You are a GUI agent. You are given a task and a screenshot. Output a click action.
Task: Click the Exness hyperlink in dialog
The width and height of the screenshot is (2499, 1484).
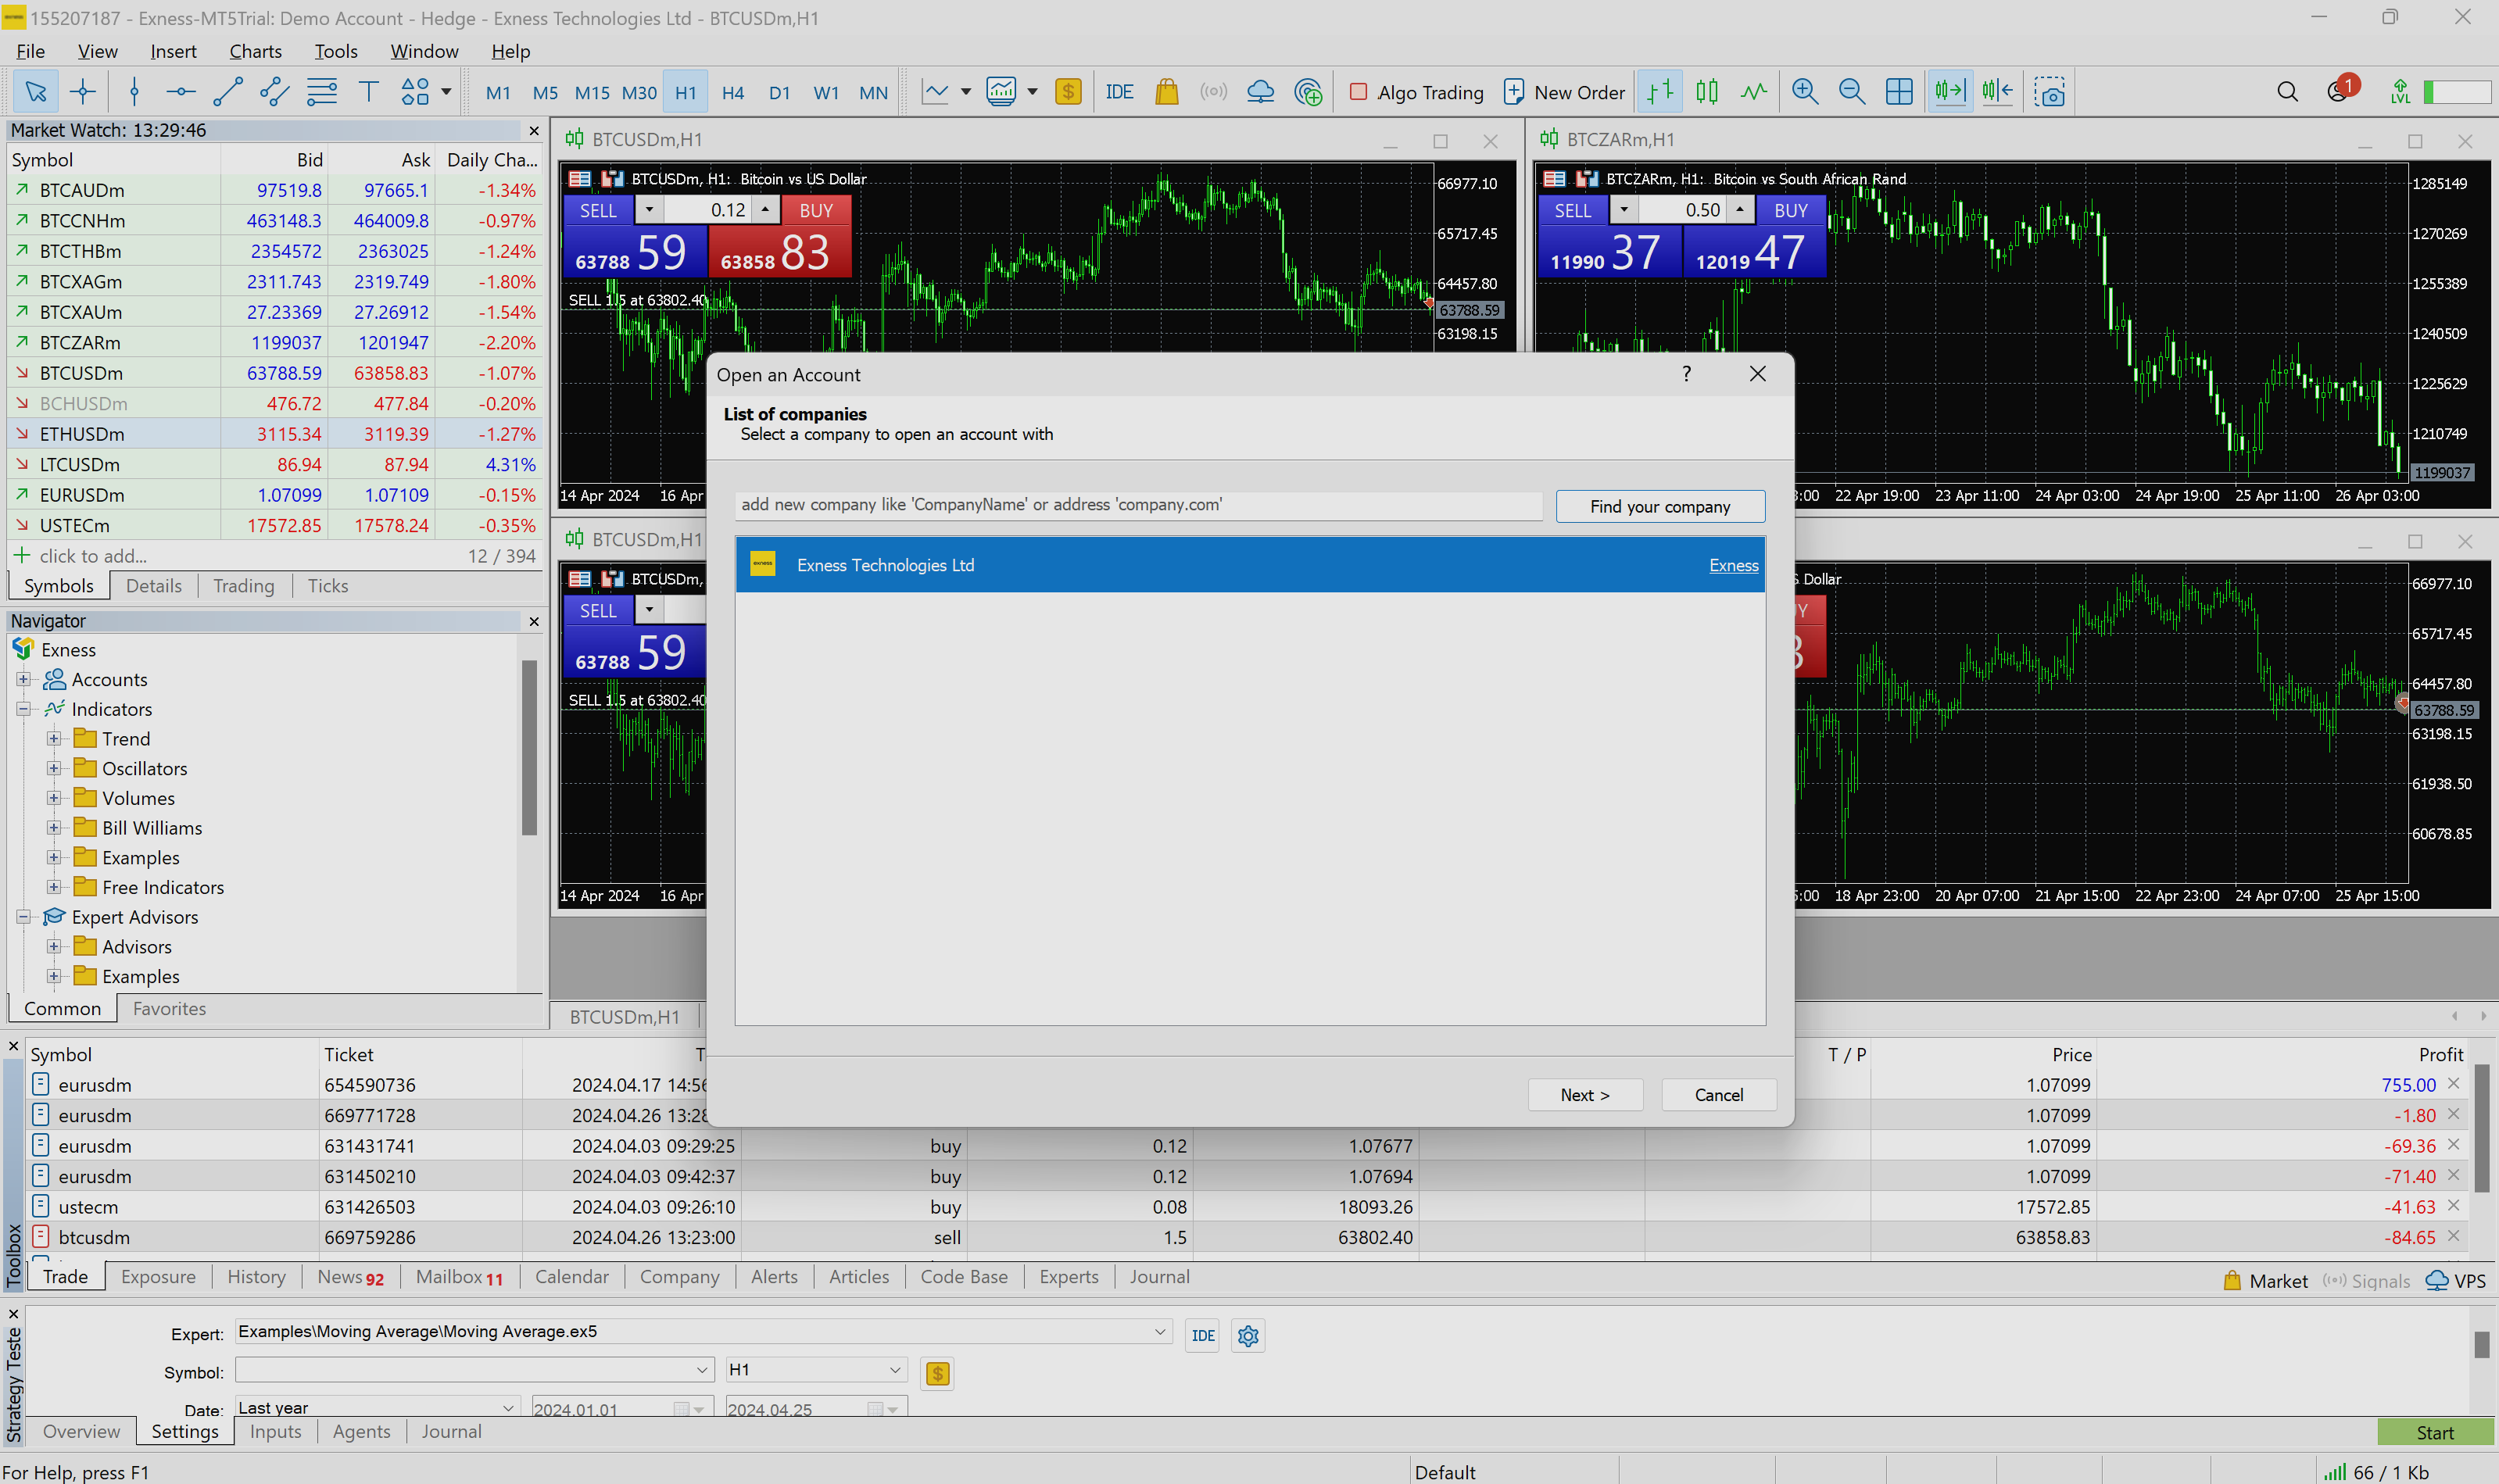point(1732,565)
